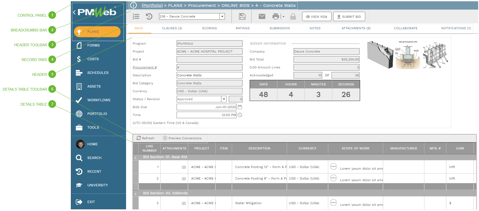Screen dimensions: 479x211
Task: Click the email envelope icon
Action: point(262,17)
